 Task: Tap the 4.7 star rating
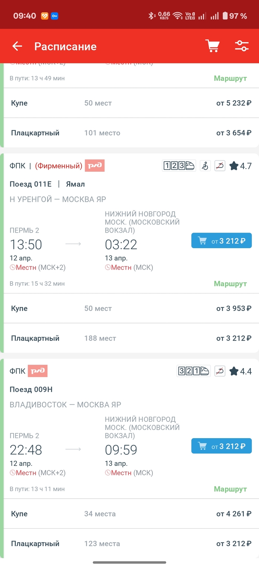click(240, 166)
